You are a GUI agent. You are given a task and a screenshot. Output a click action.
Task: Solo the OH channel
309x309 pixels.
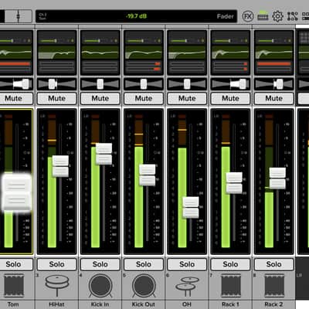coord(187,264)
